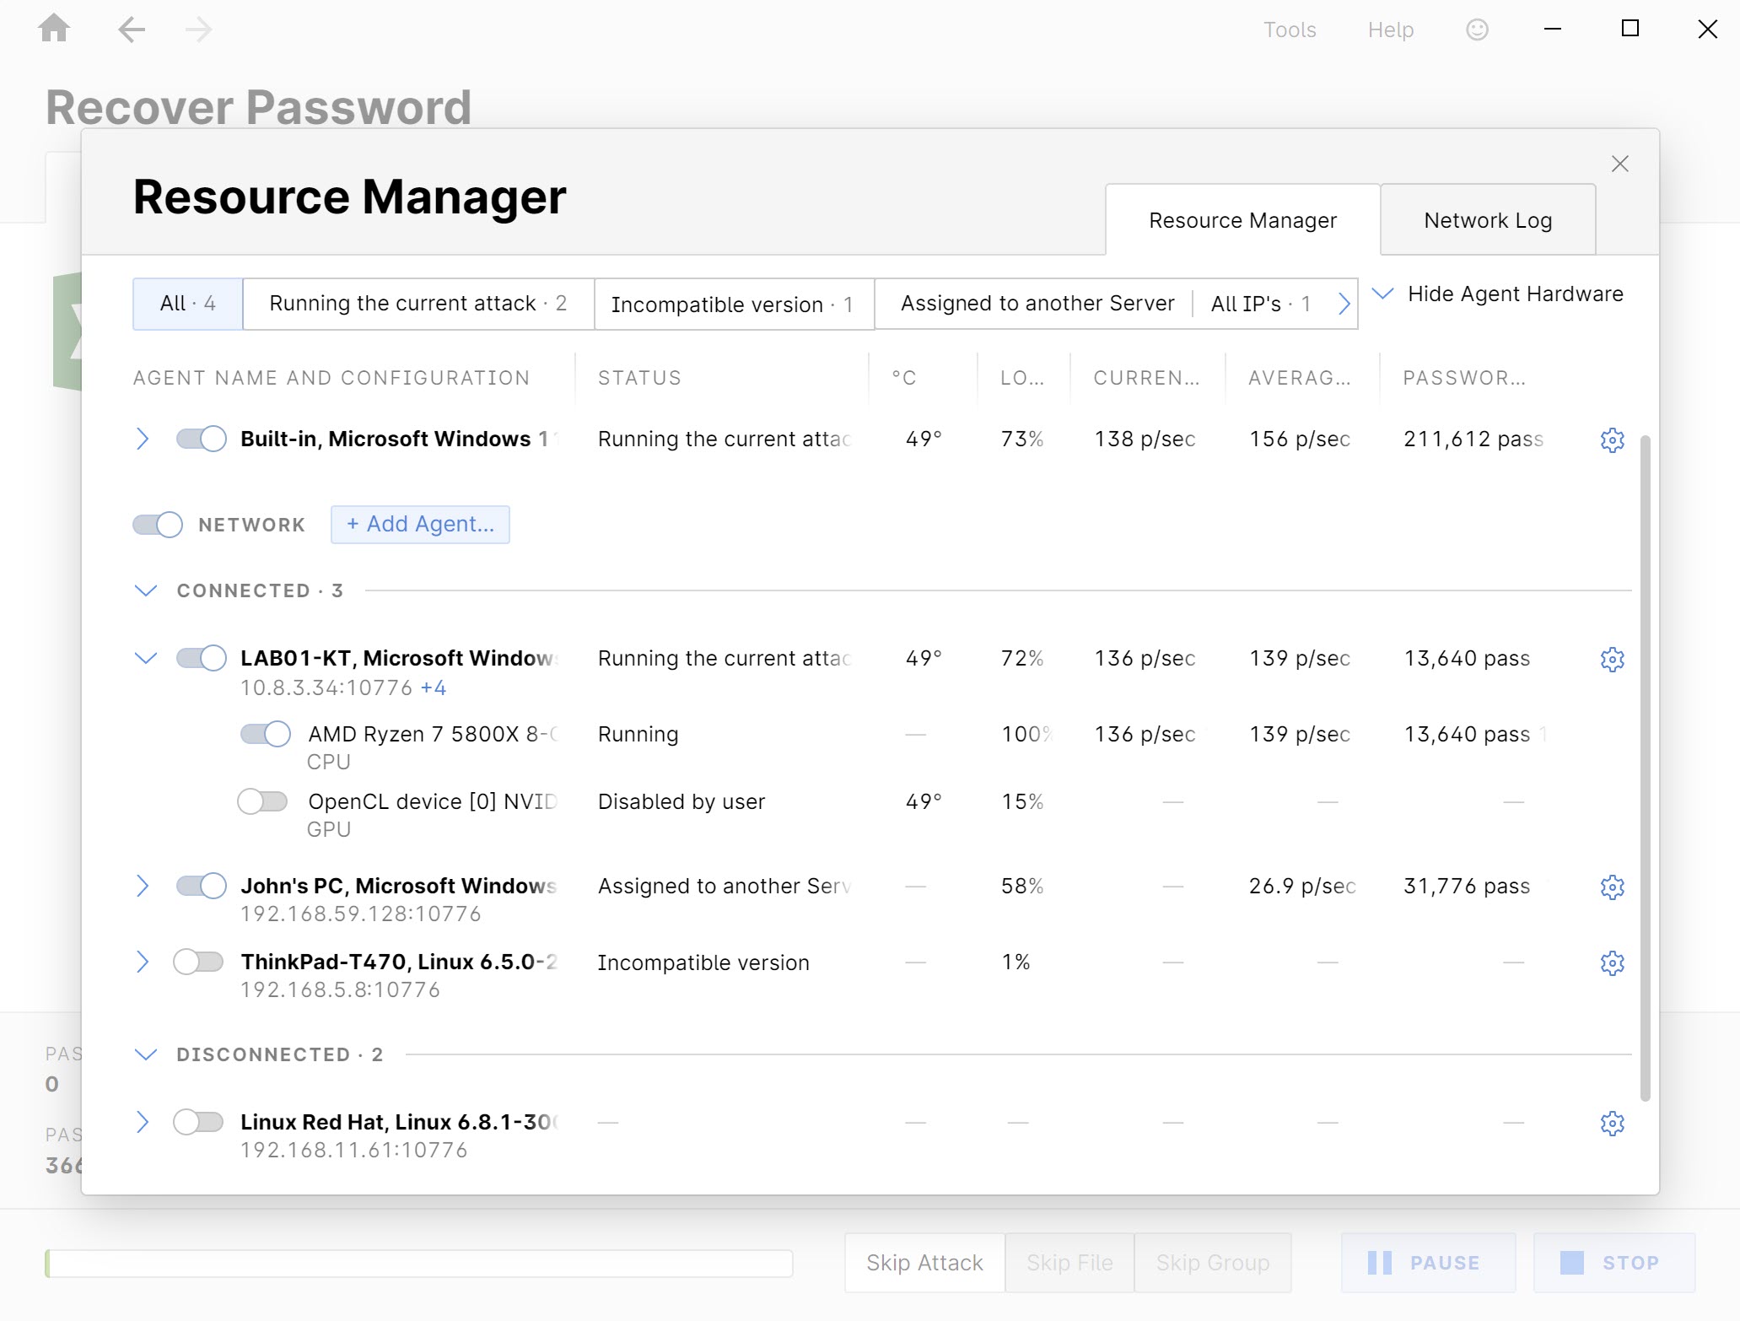Open the Tools menu
1740x1321 pixels.
coord(1290,30)
